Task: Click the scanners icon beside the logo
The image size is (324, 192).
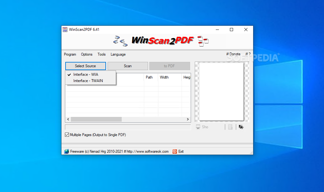Action: (x=120, y=41)
